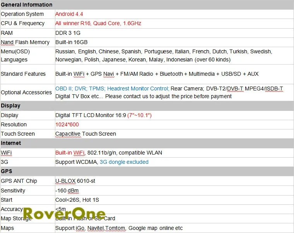Select the 'Start' label cell
Image resolution: width=294 pixels, height=233 pixels.
point(28,200)
